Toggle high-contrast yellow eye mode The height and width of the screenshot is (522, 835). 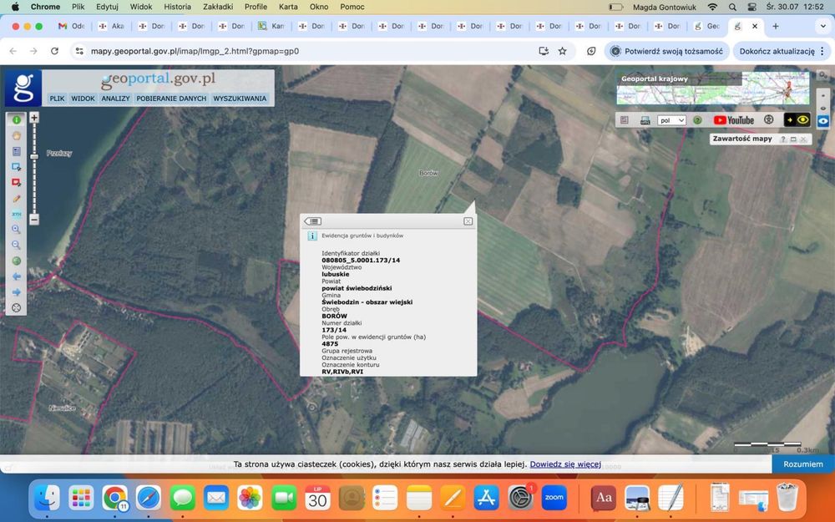click(797, 120)
